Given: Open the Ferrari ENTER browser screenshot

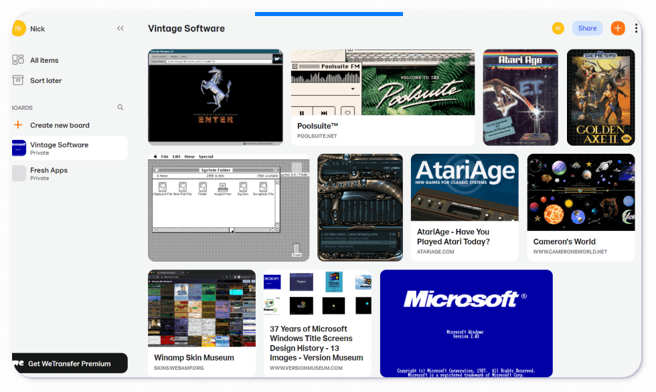Looking at the screenshot, I should 216,98.
